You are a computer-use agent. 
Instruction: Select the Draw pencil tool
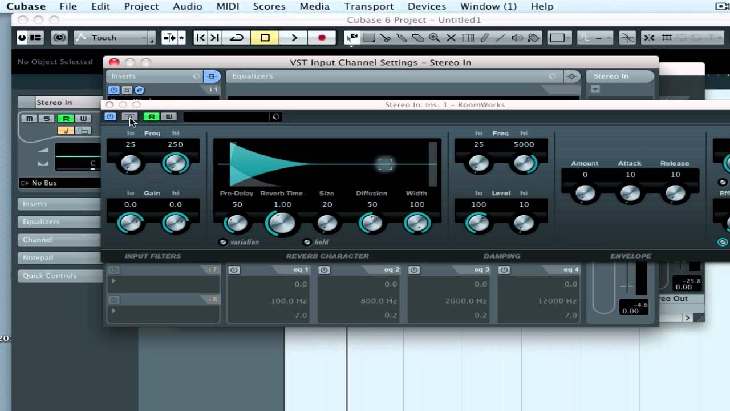coord(484,38)
